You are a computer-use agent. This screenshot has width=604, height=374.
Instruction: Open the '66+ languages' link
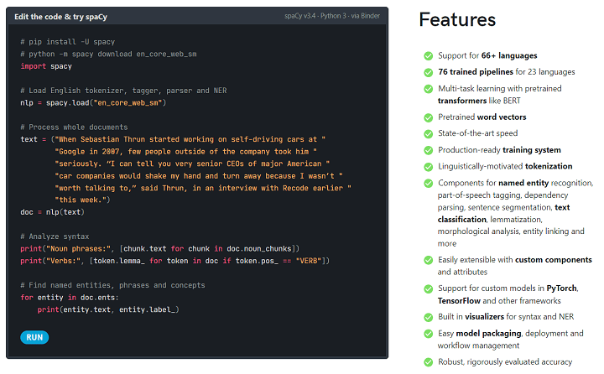[x=509, y=55]
